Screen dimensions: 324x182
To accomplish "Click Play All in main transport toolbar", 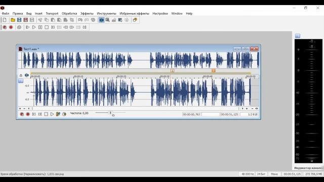I will (27, 27).
